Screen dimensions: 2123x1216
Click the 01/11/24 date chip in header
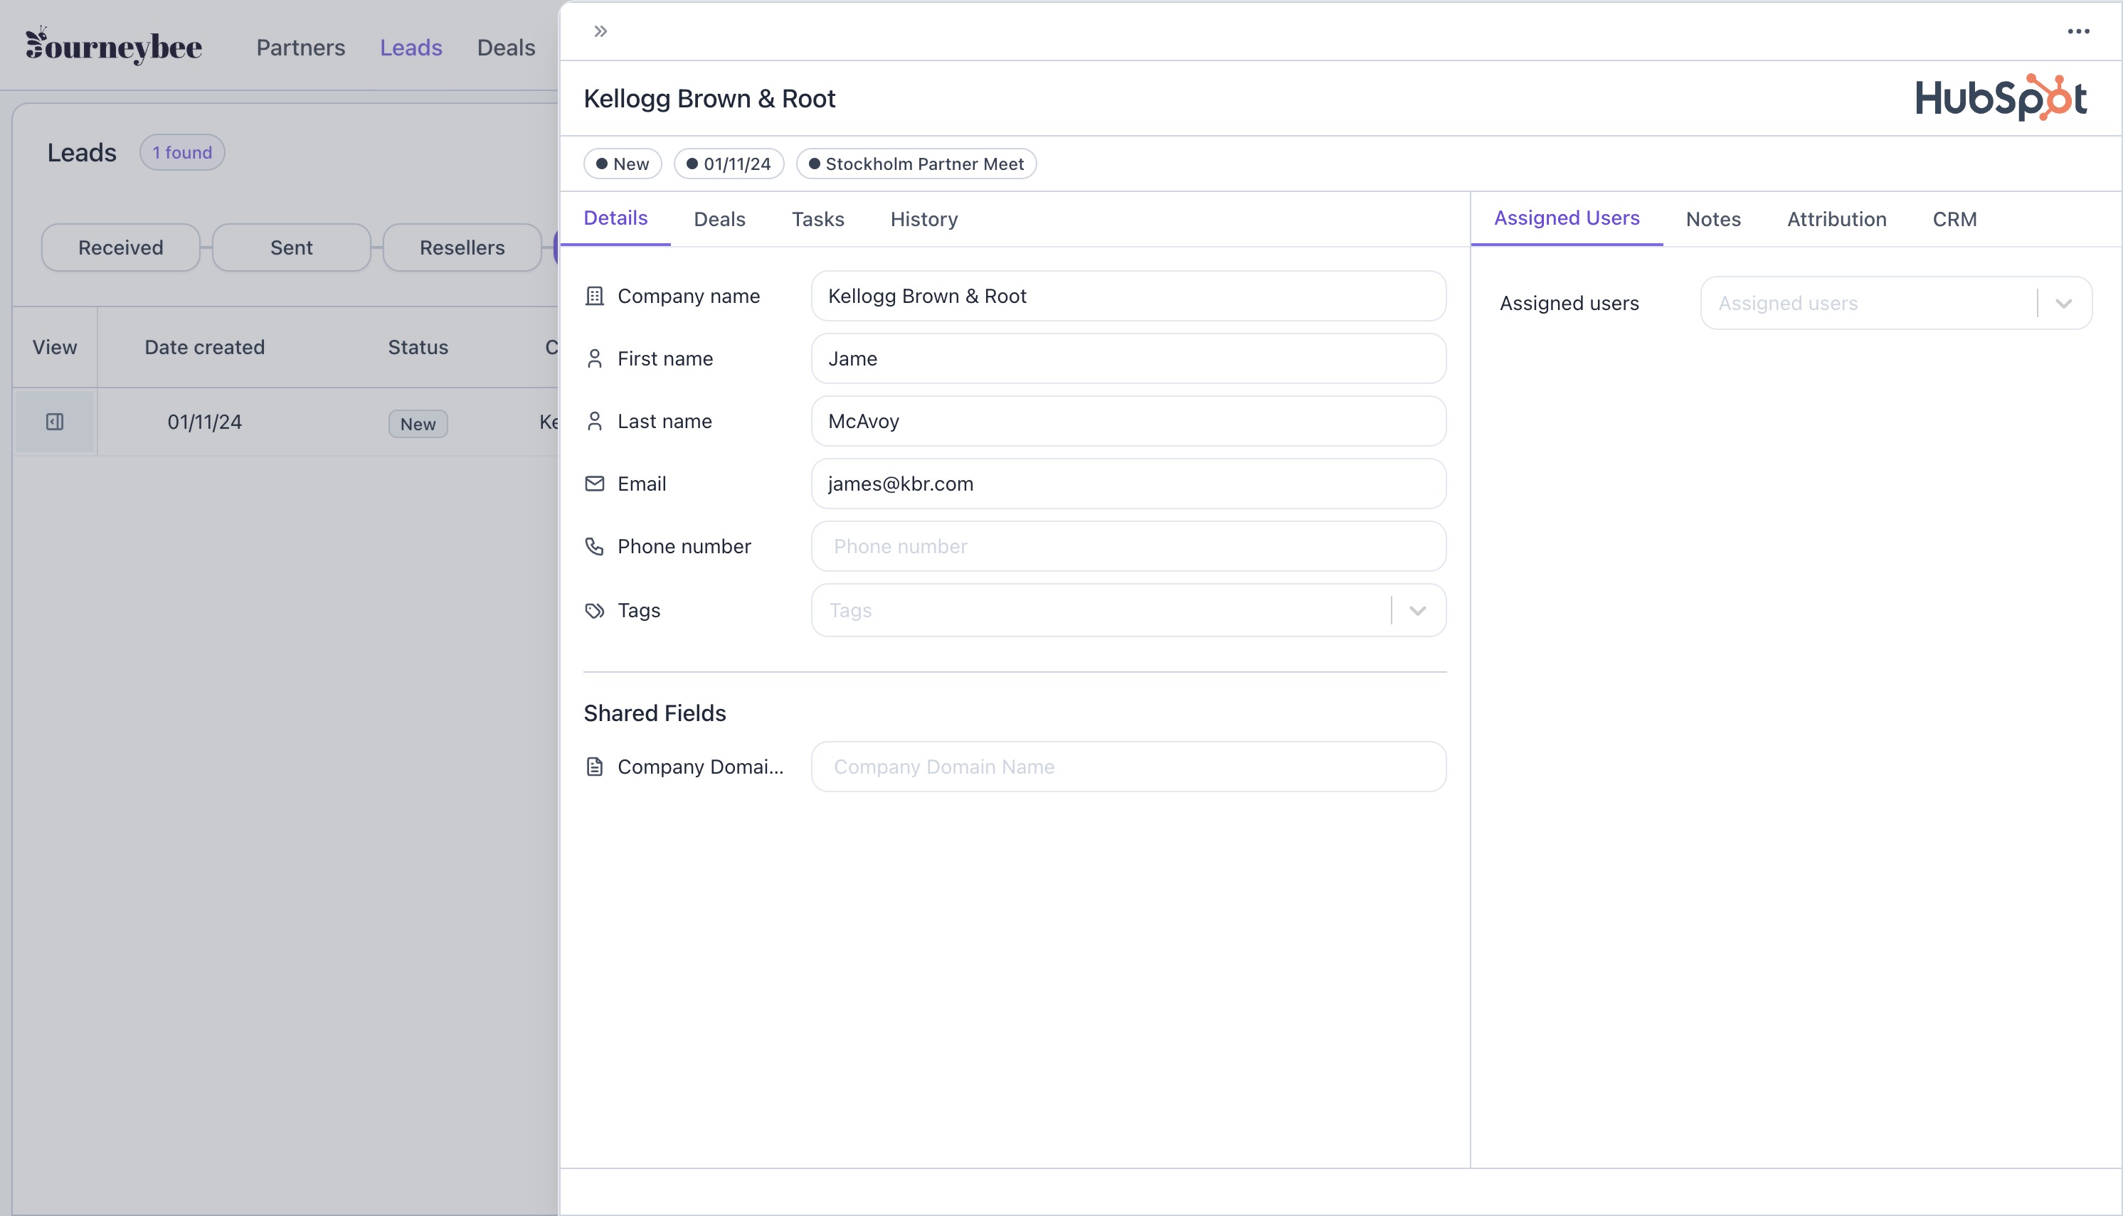[729, 164]
